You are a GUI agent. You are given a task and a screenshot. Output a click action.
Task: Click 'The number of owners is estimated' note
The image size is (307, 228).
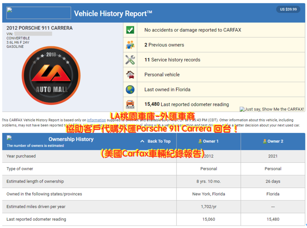click(35, 145)
